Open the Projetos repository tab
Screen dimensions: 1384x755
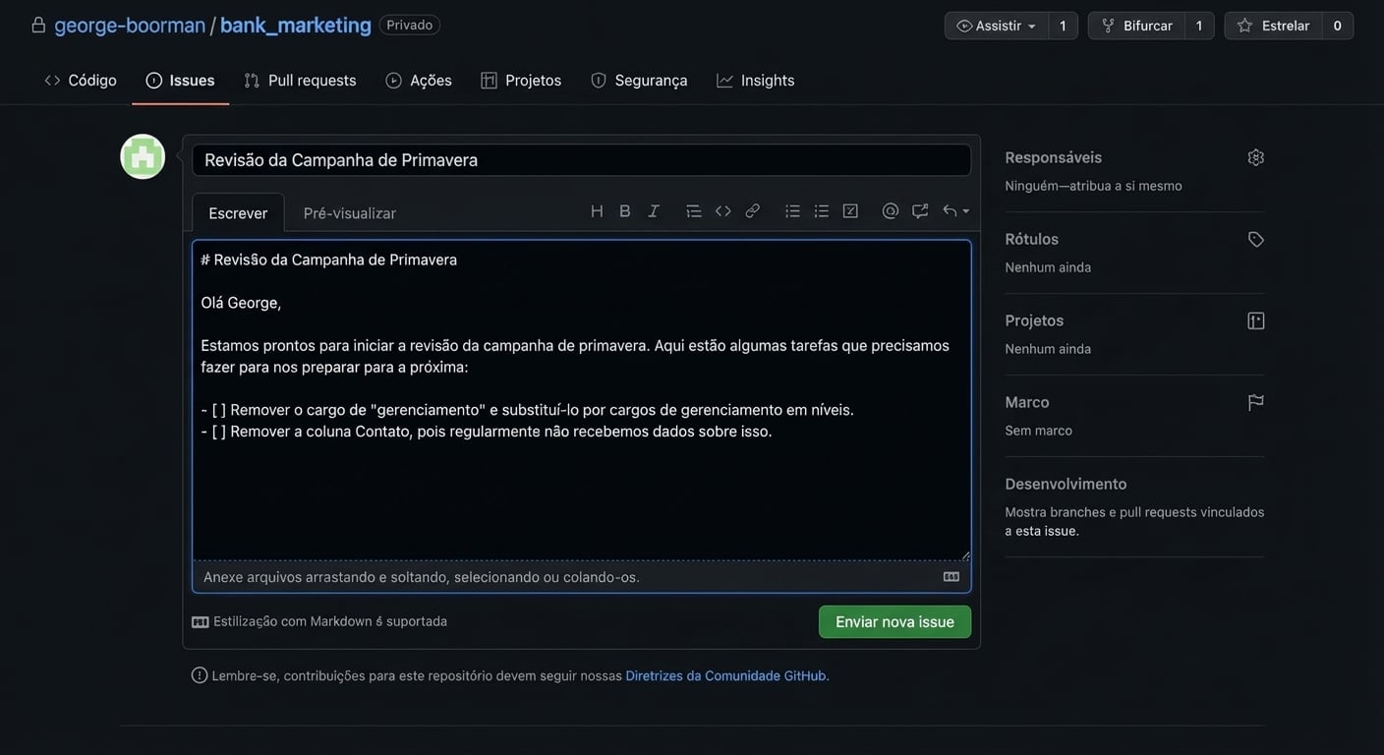coord(521,81)
